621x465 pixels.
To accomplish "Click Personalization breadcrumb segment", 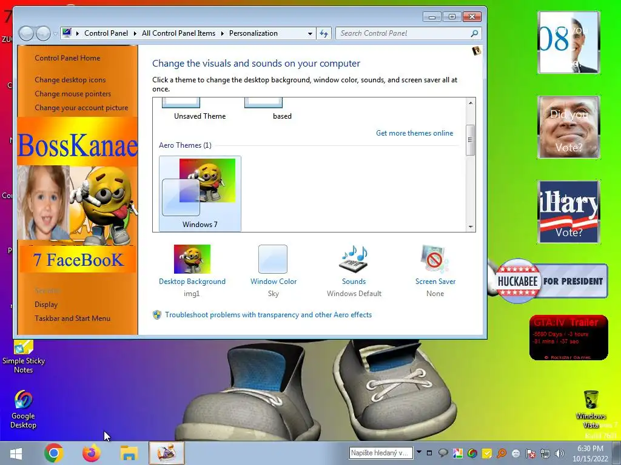I will 253,33.
